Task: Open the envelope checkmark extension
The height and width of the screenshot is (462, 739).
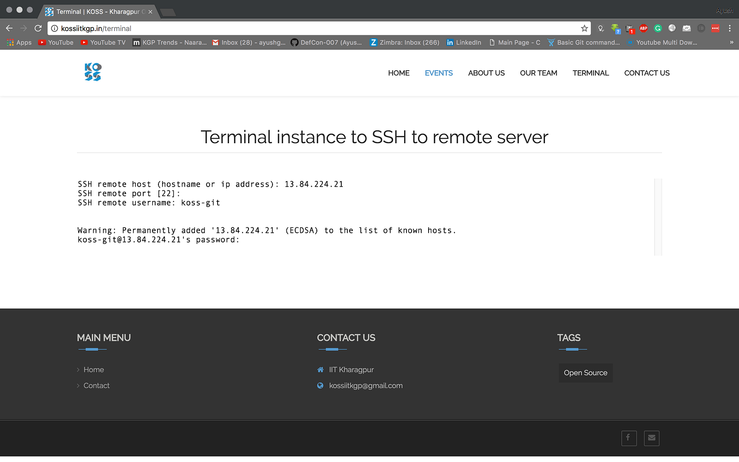Action: tap(687, 28)
